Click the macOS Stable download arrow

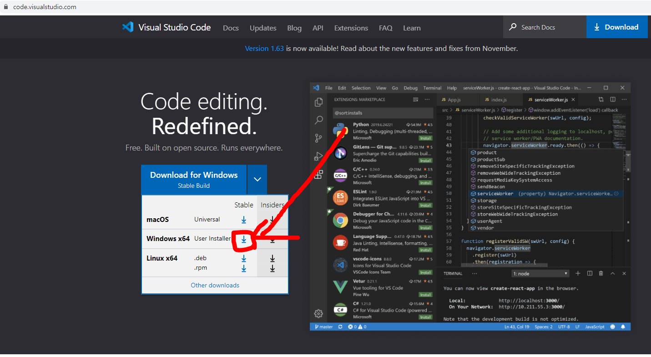244,220
